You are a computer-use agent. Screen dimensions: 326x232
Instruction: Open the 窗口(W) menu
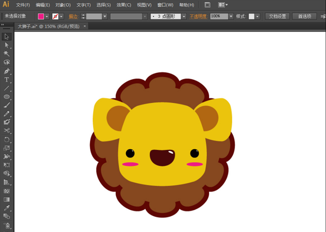pyautogui.click(x=165, y=5)
